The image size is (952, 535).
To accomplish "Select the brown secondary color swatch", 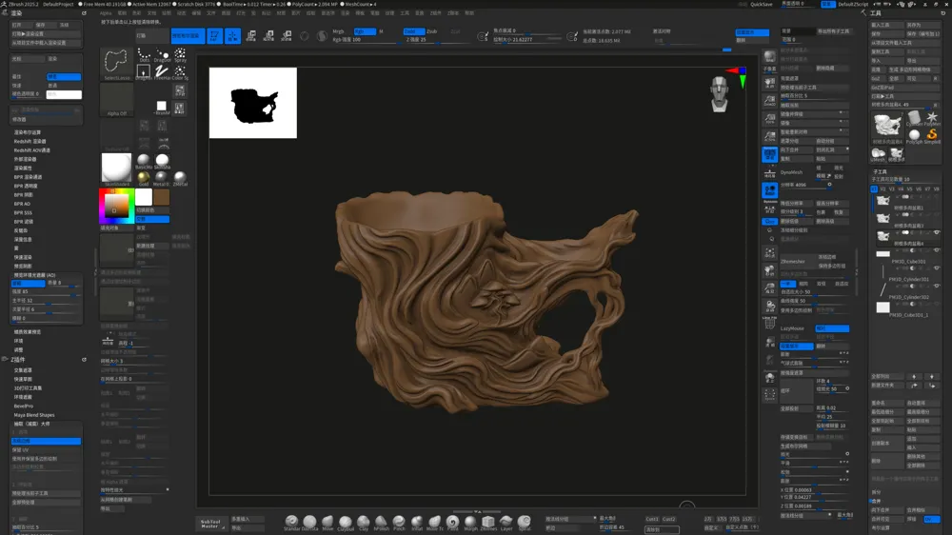I will 162,197.
